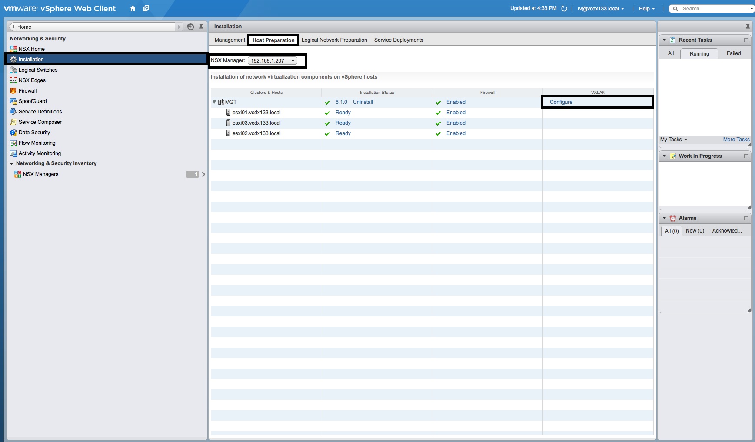Switch to the Logical Network Preparation tab
This screenshot has width=755, height=442.
(x=334, y=40)
